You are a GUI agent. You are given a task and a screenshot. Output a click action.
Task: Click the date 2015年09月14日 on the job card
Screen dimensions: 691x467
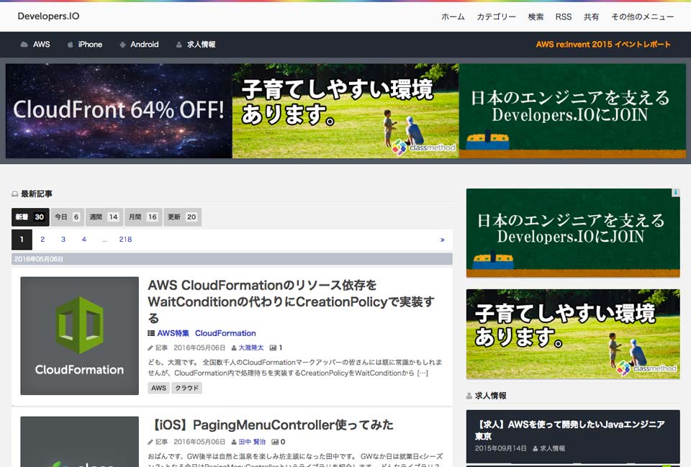pyautogui.click(x=501, y=448)
